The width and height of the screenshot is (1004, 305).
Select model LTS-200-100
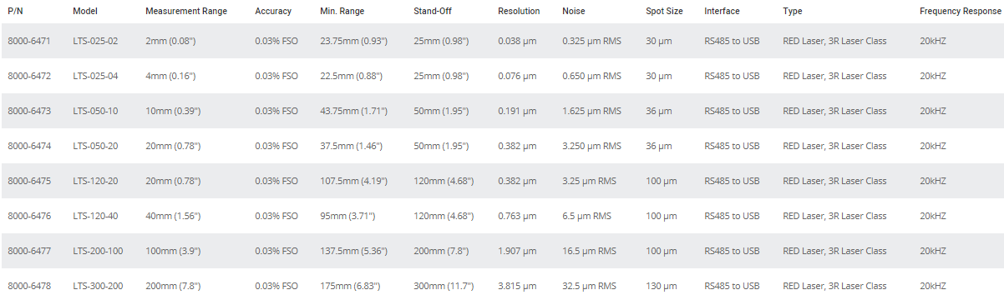pos(98,251)
